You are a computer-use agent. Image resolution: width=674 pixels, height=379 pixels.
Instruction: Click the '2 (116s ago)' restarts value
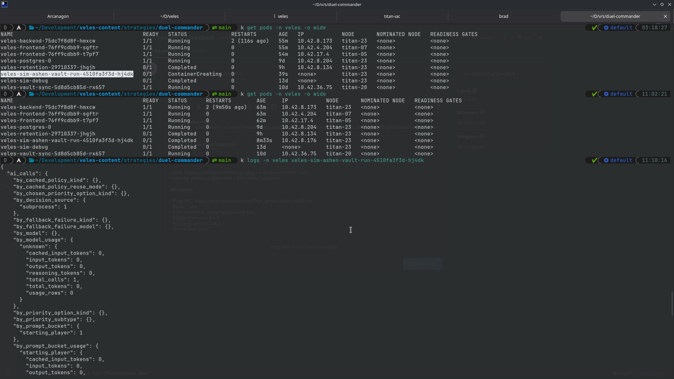tap(250, 41)
